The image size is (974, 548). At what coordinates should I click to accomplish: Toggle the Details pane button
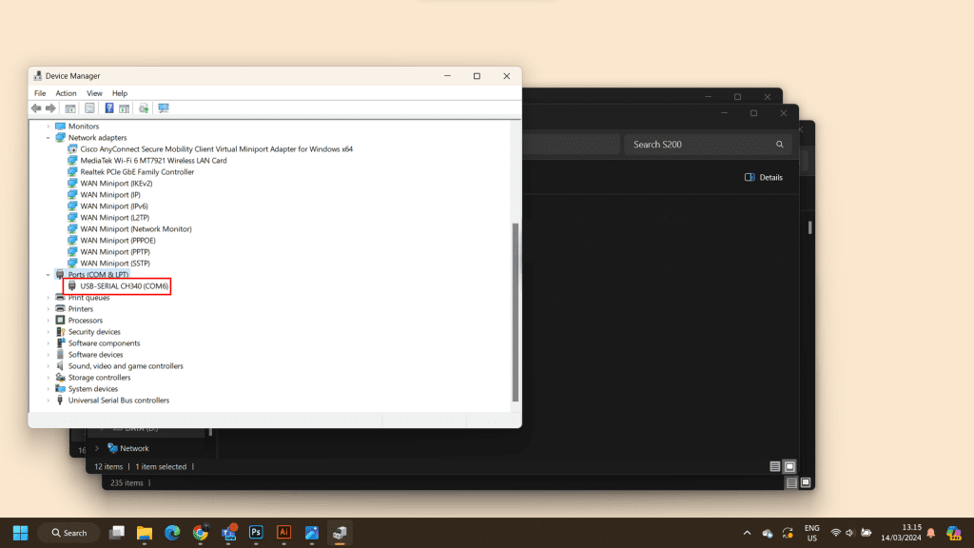[x=764, y=177]
